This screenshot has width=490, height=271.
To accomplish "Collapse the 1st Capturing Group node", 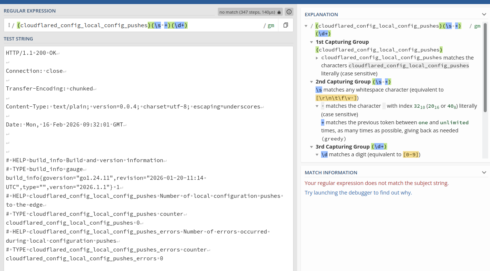I will (x=312, y=42).
